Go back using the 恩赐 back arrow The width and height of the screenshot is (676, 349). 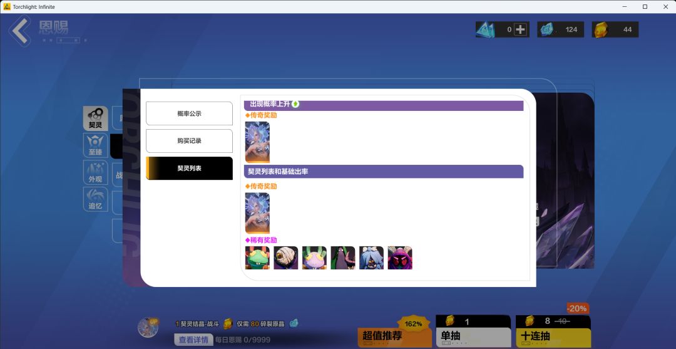coord(20,30)
